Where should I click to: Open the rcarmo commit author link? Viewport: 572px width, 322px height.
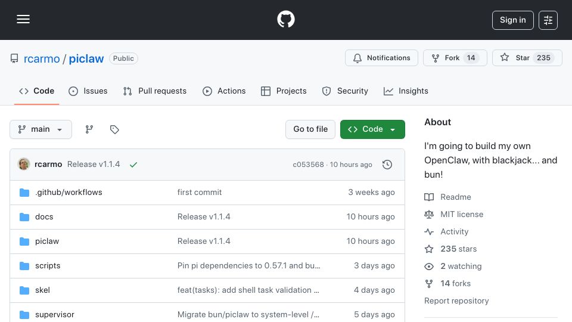pos(48,165)
